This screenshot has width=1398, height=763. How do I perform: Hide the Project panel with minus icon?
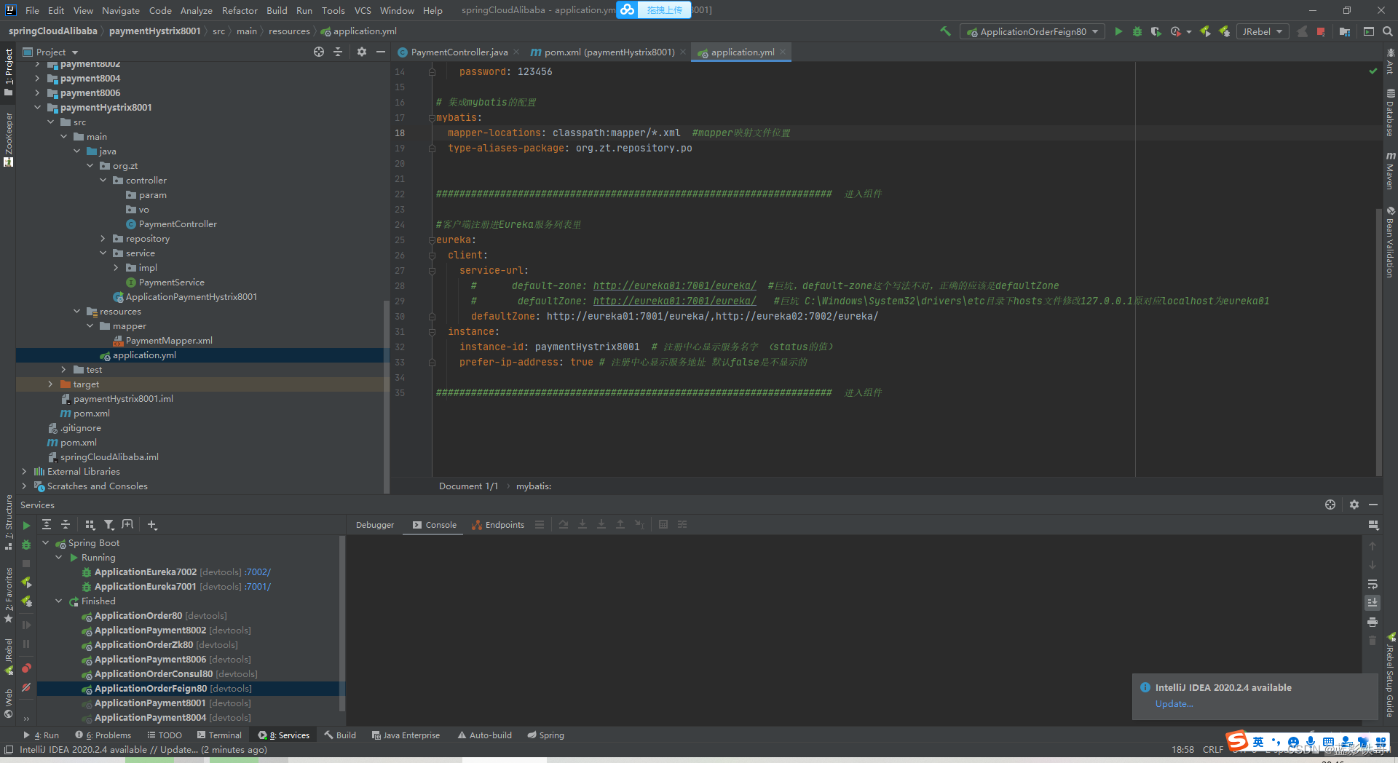coord(381,52)
